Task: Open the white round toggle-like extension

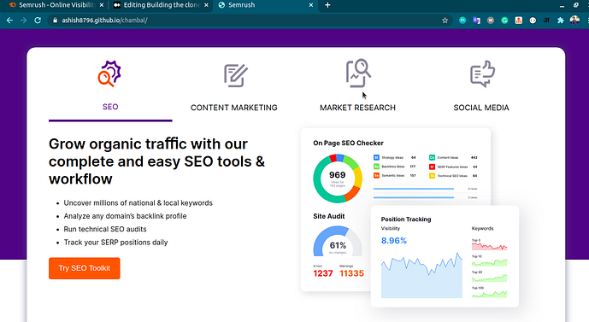Action: (x=533, y=20)
